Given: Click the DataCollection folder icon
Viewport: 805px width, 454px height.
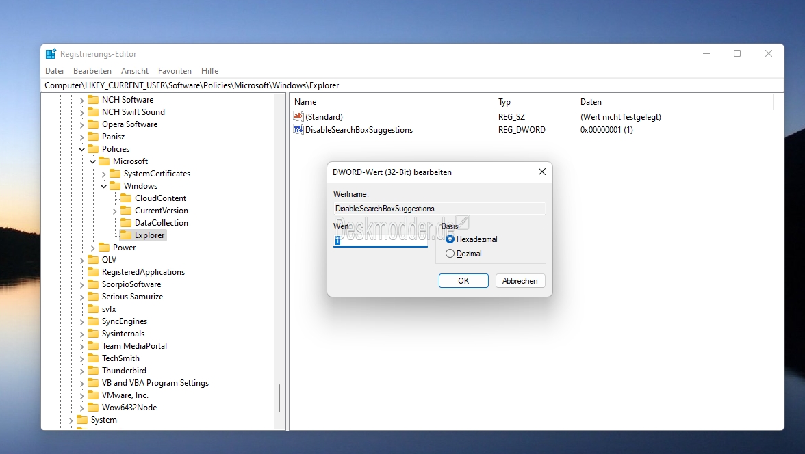Looking at the screenshot, I should click(126, 223).
